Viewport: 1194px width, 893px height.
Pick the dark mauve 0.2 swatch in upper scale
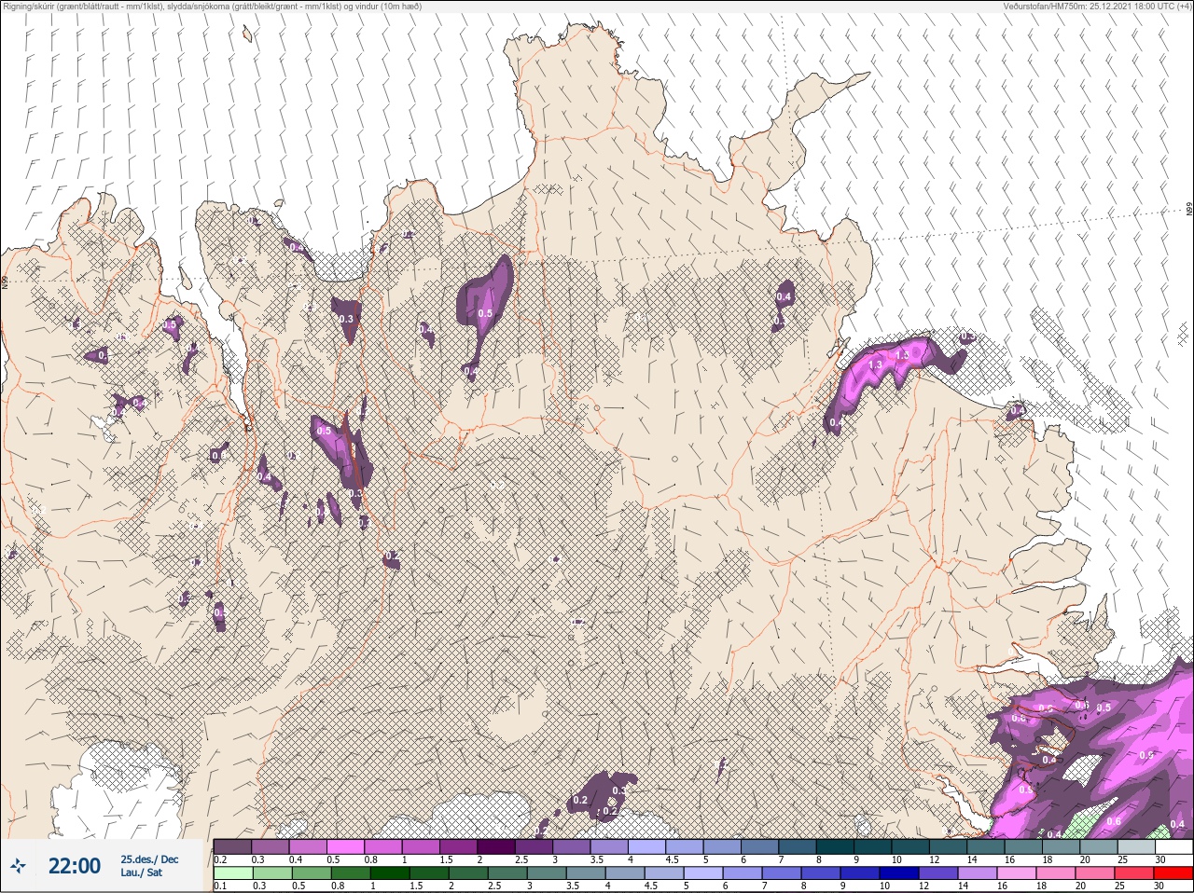point(232,847)
